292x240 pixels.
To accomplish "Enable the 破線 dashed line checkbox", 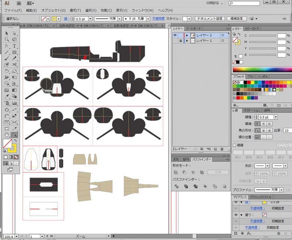I will click(x=235, y=145).
